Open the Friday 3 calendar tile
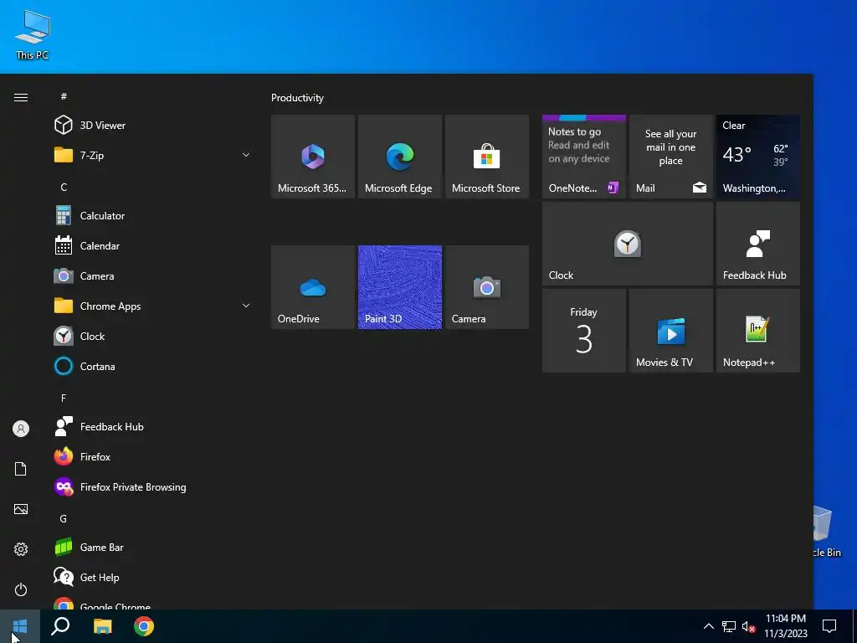Viewport: 857px width, 643px height. coord(583,331)
